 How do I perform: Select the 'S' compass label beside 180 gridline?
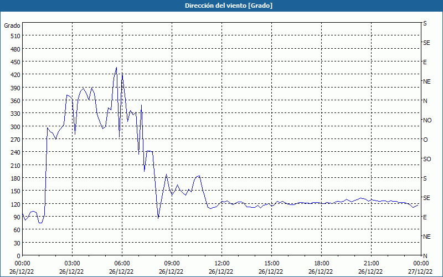point(425,178)
